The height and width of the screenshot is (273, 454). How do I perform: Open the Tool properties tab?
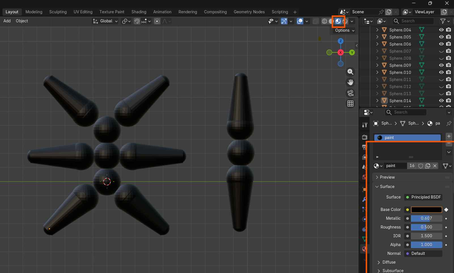coord(364,125)
